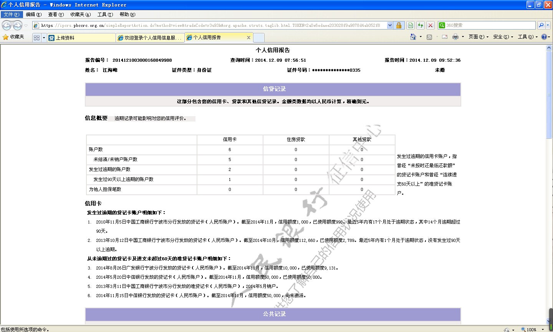Click the Print icon in command bar
553x332 pixels.
click(x=455, y=37)
